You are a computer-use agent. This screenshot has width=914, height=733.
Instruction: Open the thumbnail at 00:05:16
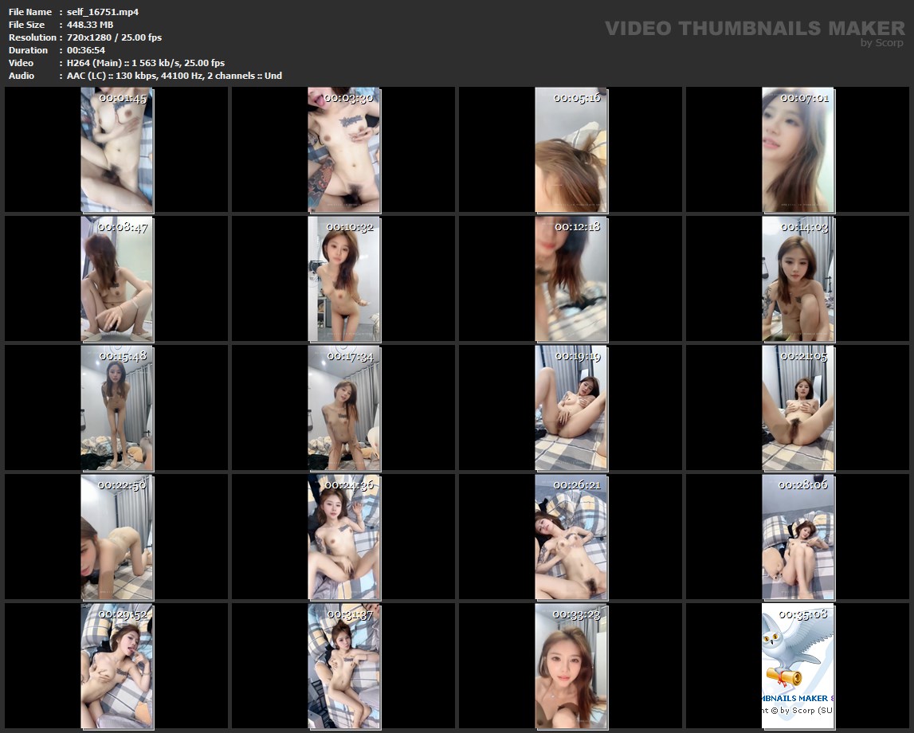[571, 150]
